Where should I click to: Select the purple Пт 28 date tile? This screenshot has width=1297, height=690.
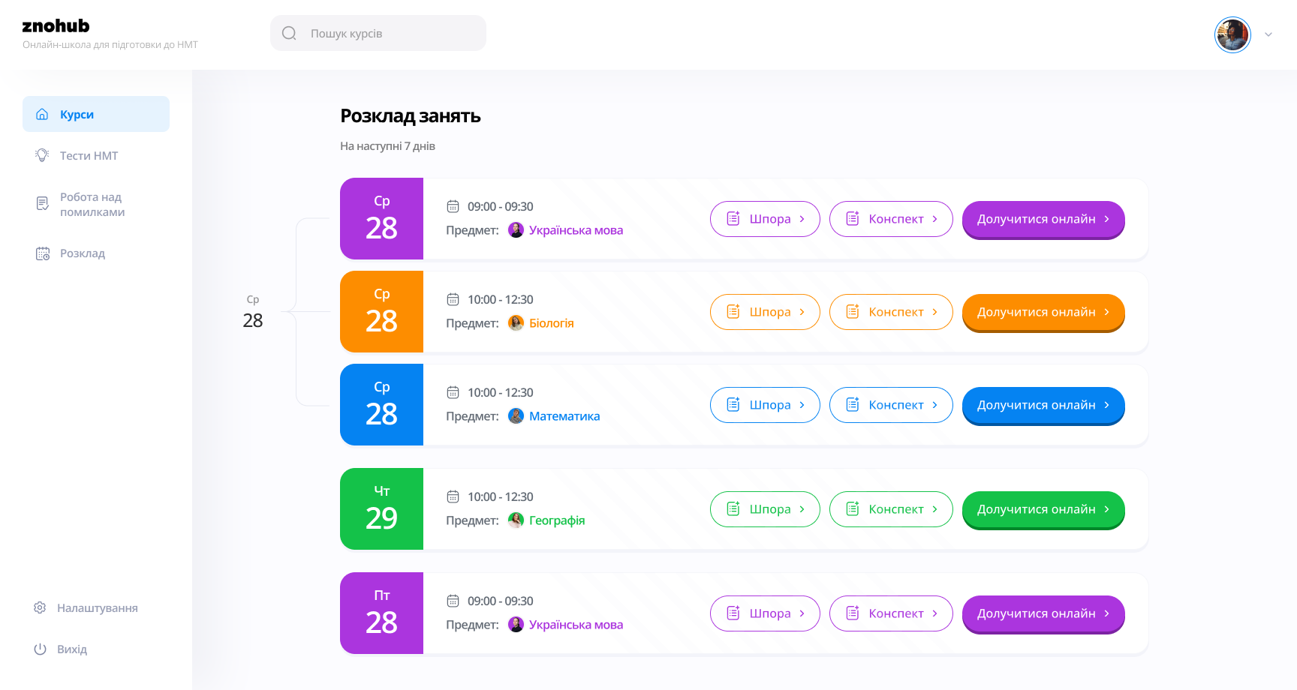coord(381,613)
